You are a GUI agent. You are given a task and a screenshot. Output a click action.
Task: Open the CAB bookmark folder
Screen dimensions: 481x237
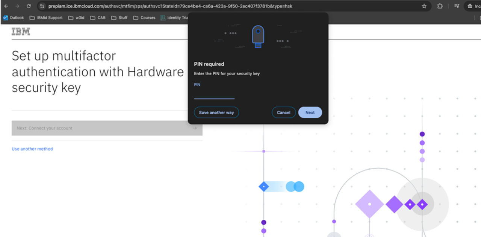[98, 18]
